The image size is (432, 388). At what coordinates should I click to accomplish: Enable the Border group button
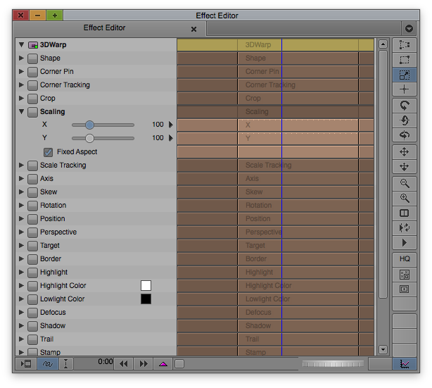[x=32, y=259]
